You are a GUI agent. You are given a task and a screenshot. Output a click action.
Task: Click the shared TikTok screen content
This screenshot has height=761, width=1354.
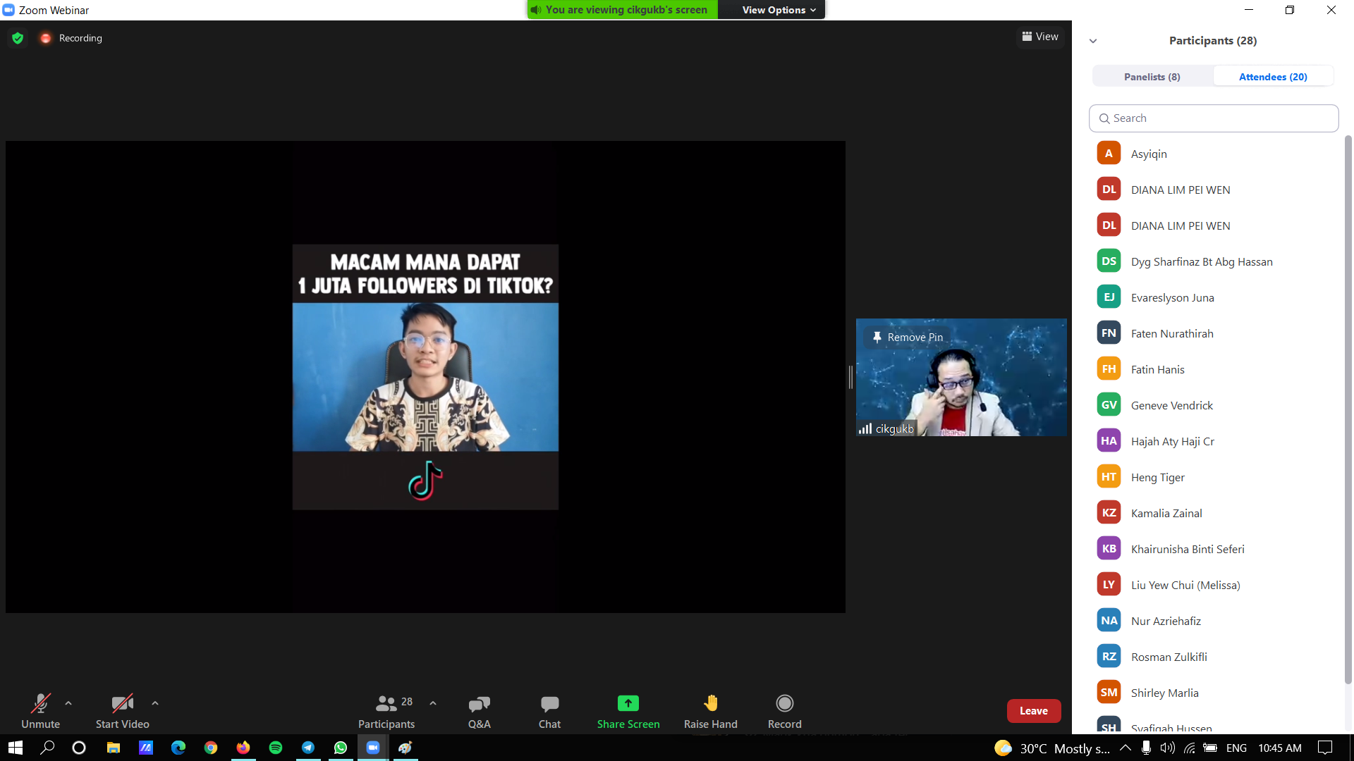click(425, 377)
